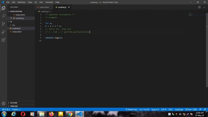Viewport: 208px width, 117px height.
Task: Click the VS Code icon on the taskbar
Action: pyautogui.click(x=80, y=114)
